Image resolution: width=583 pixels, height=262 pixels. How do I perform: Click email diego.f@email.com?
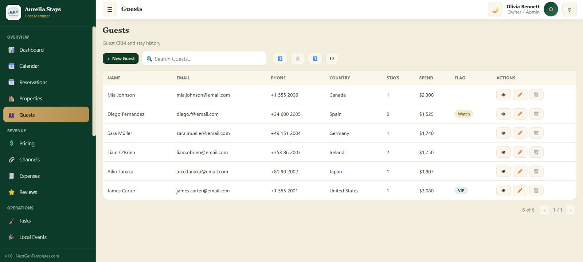(197, 114)
